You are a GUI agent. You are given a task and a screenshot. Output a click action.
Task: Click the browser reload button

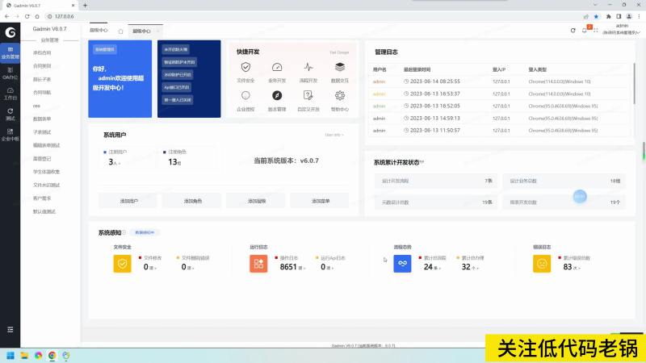[27, 16]
